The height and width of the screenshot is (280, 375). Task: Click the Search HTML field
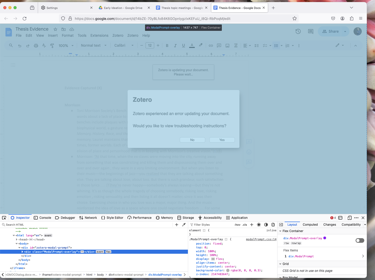point(87,225)
